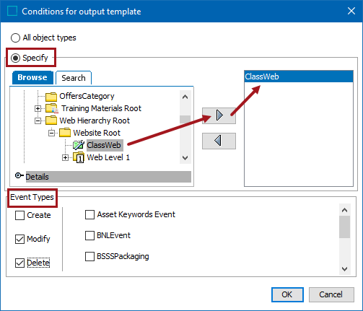The image size is (363, 311).
Task: Expand the Training Materials Root node
Action: tap(38, 109)
